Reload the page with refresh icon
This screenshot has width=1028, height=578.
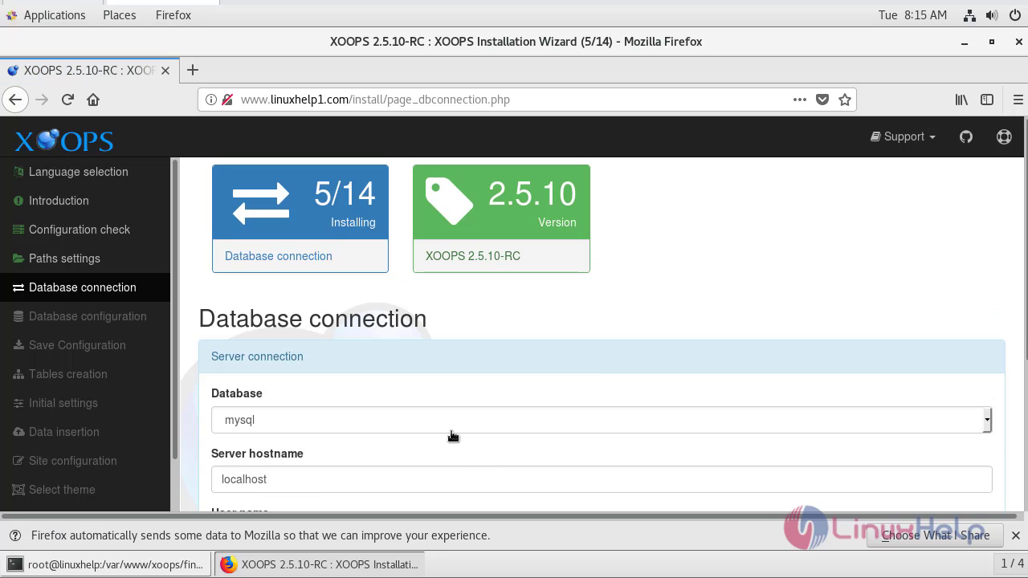click(x=67, y=100)
